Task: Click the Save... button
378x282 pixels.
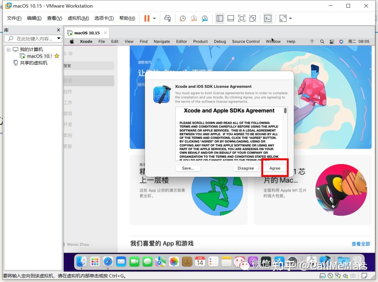Action: [188, 168]
